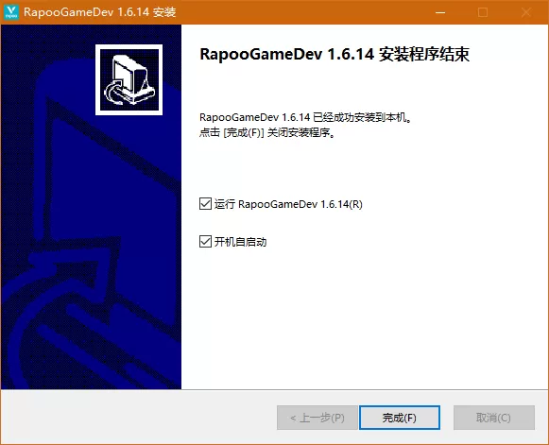
Task: Click the 完成(F) button to finish
Action: pos(400,418)
